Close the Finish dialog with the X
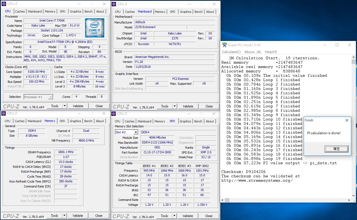 coord(347,120)
